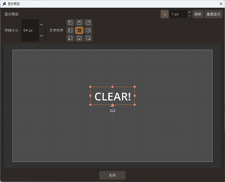Select middle-left text alignment icon

point(70,30)
